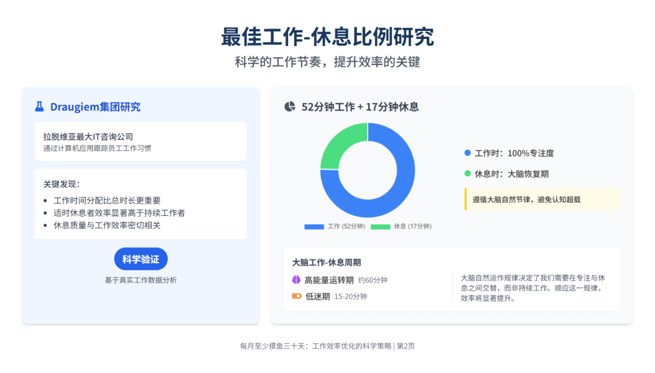Click the text 通过计算机应用跟踪员工工作习惯
655x373 pixels.
pyautogui.click(x=97, y=148)
